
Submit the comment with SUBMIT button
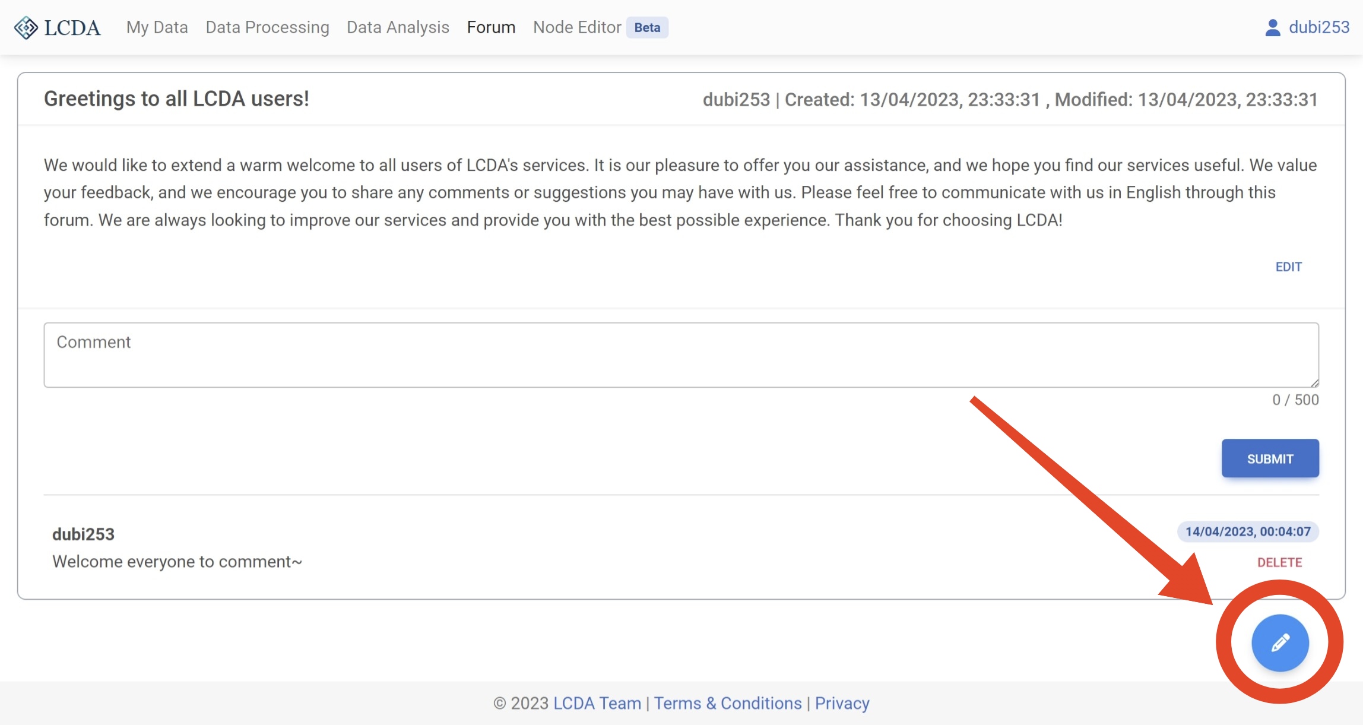point(1270,458)
